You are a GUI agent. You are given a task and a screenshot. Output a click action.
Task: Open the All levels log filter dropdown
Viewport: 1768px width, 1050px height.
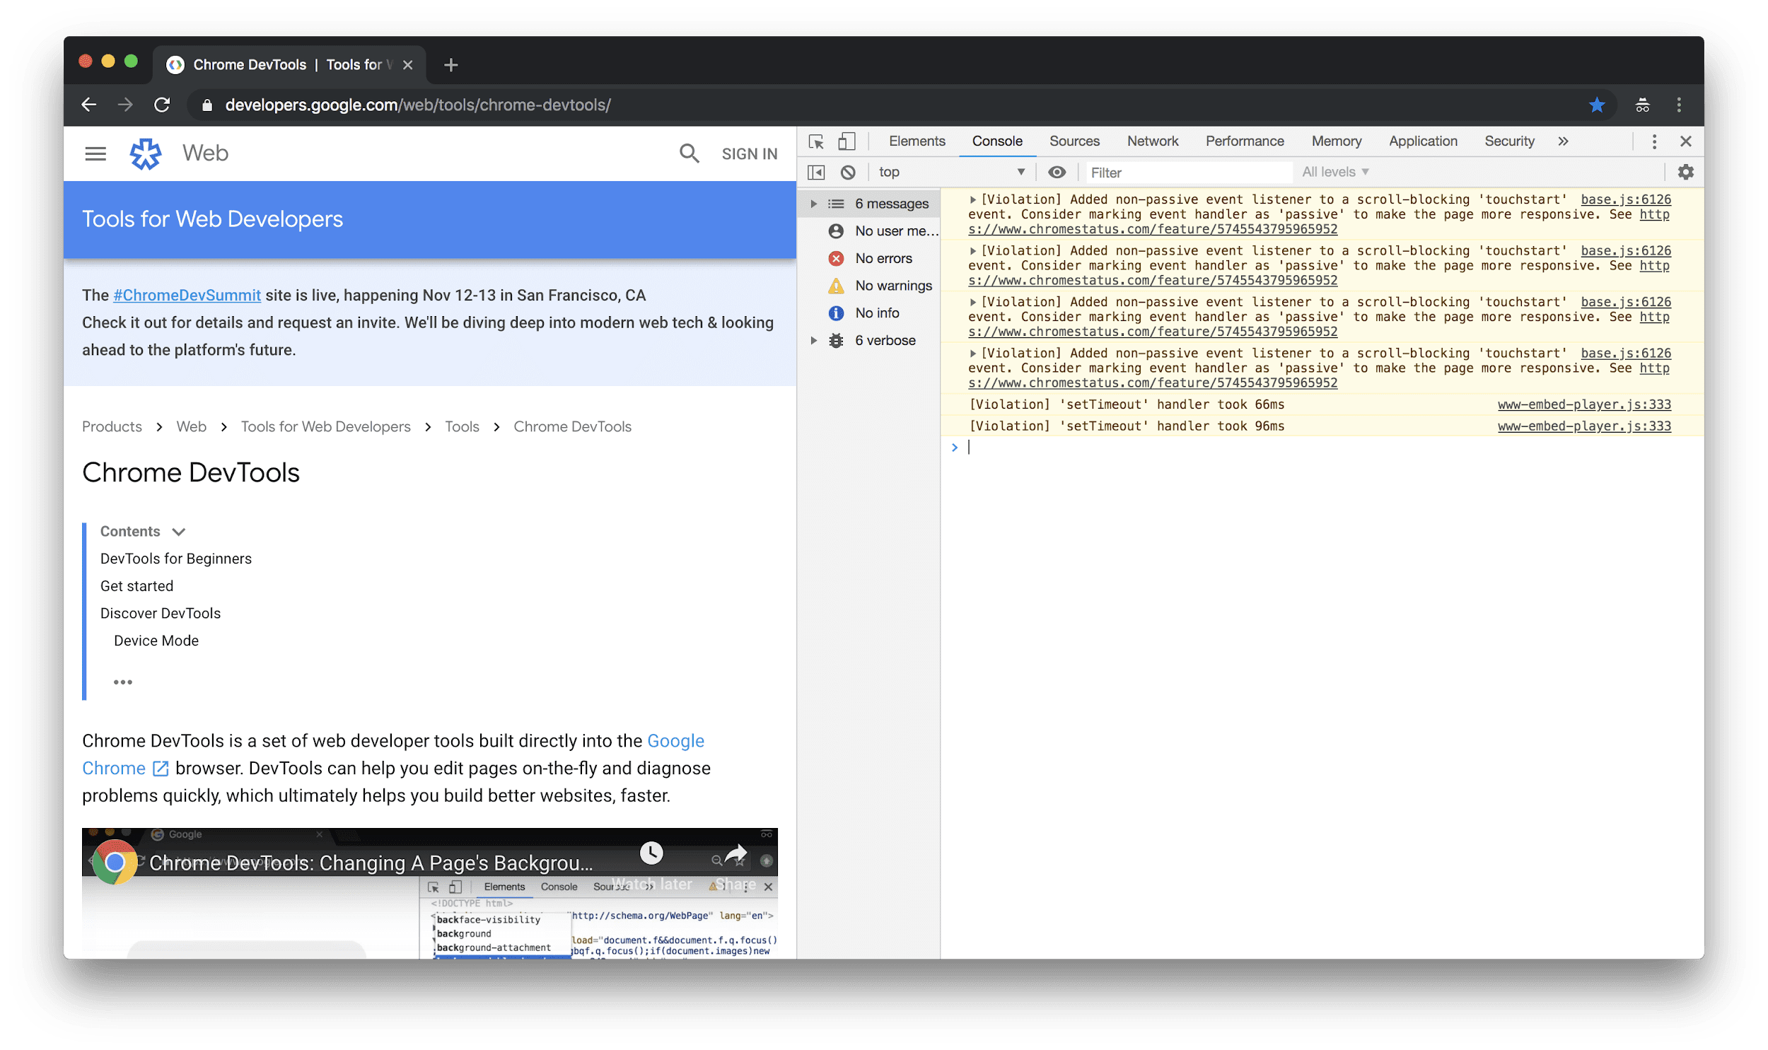(1335, 171)
